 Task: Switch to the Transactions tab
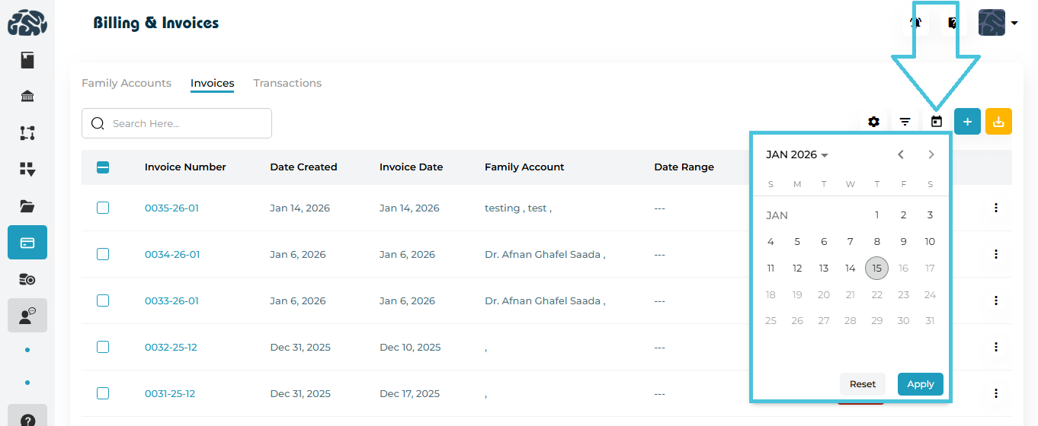[287, 83]
